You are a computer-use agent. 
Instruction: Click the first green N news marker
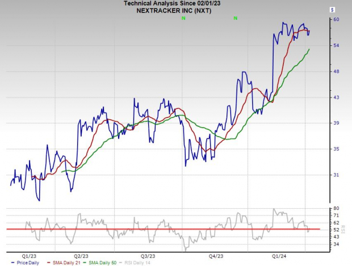183,19
